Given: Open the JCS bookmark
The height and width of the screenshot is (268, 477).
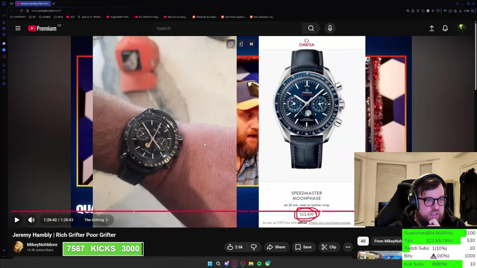Looking at the screenshot, I should click(70, 17).
